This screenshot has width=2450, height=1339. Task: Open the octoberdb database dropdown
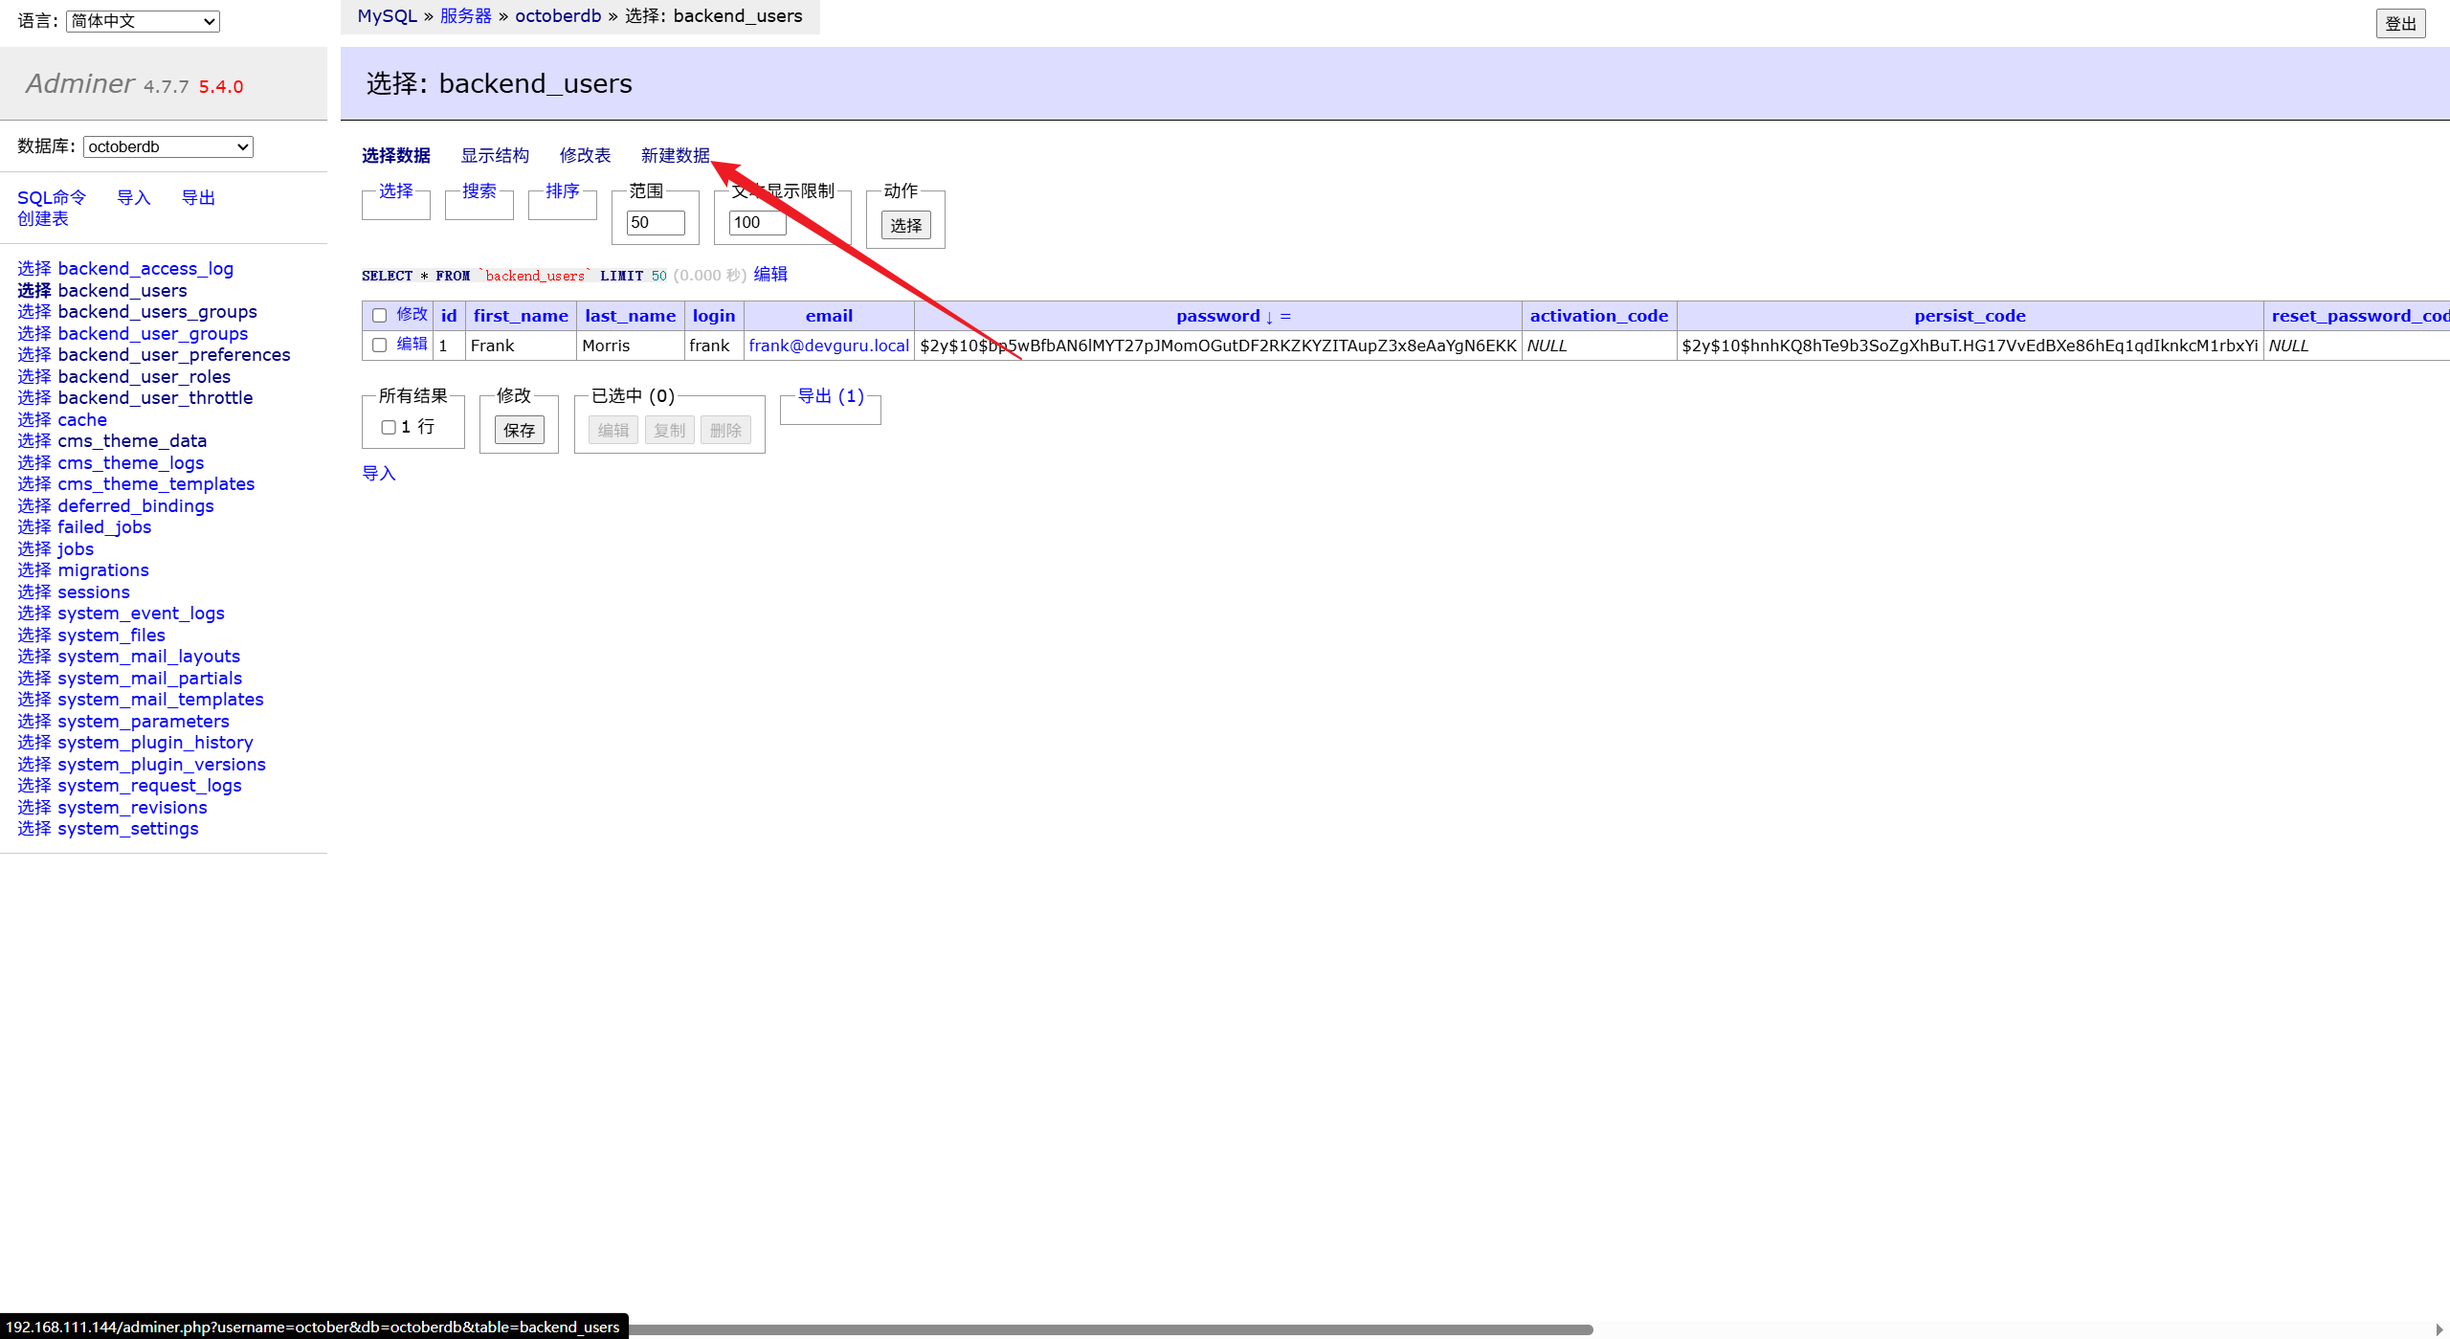point(167,146)
